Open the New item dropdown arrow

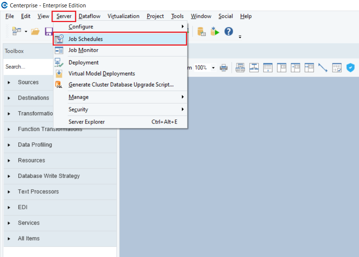coord(26,32)
